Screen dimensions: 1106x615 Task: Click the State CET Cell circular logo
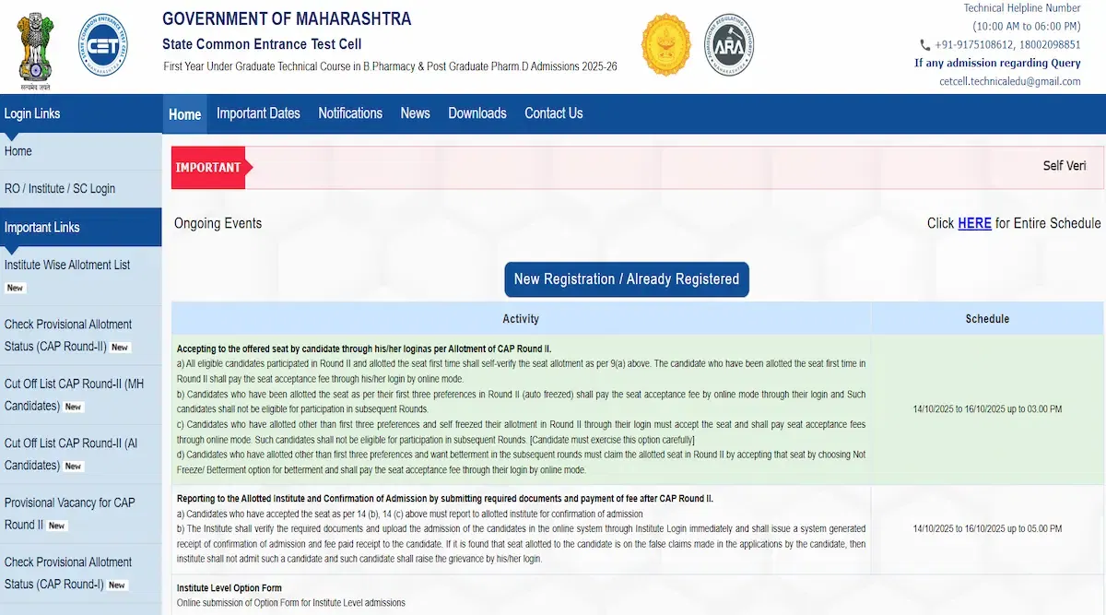pyautogui.click(x=103, y=45)
